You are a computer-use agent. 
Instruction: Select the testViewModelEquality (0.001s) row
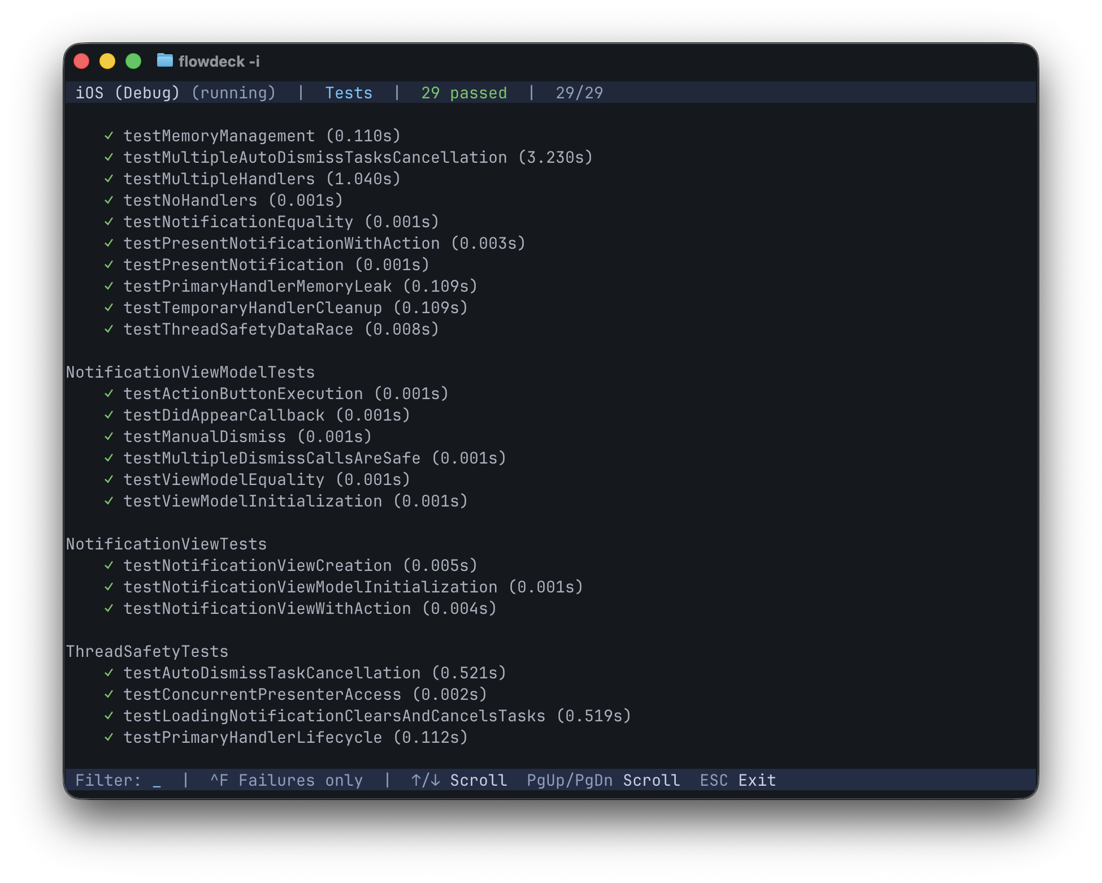click(x=257, y=479)
